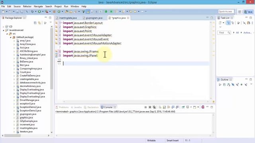Toggle Hide Fields in Outline toolbar
255x143 pixels.
(x=233, y=85)
